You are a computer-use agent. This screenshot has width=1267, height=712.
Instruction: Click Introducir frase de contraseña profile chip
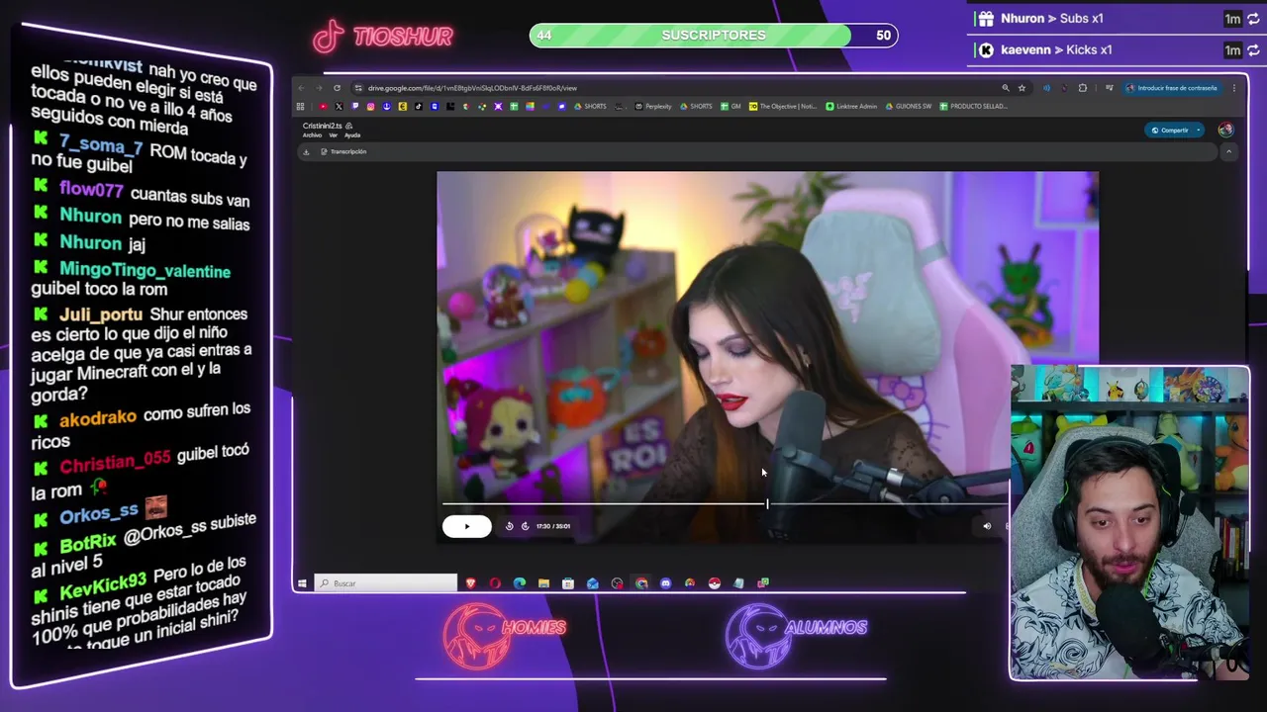(1172, 88)
